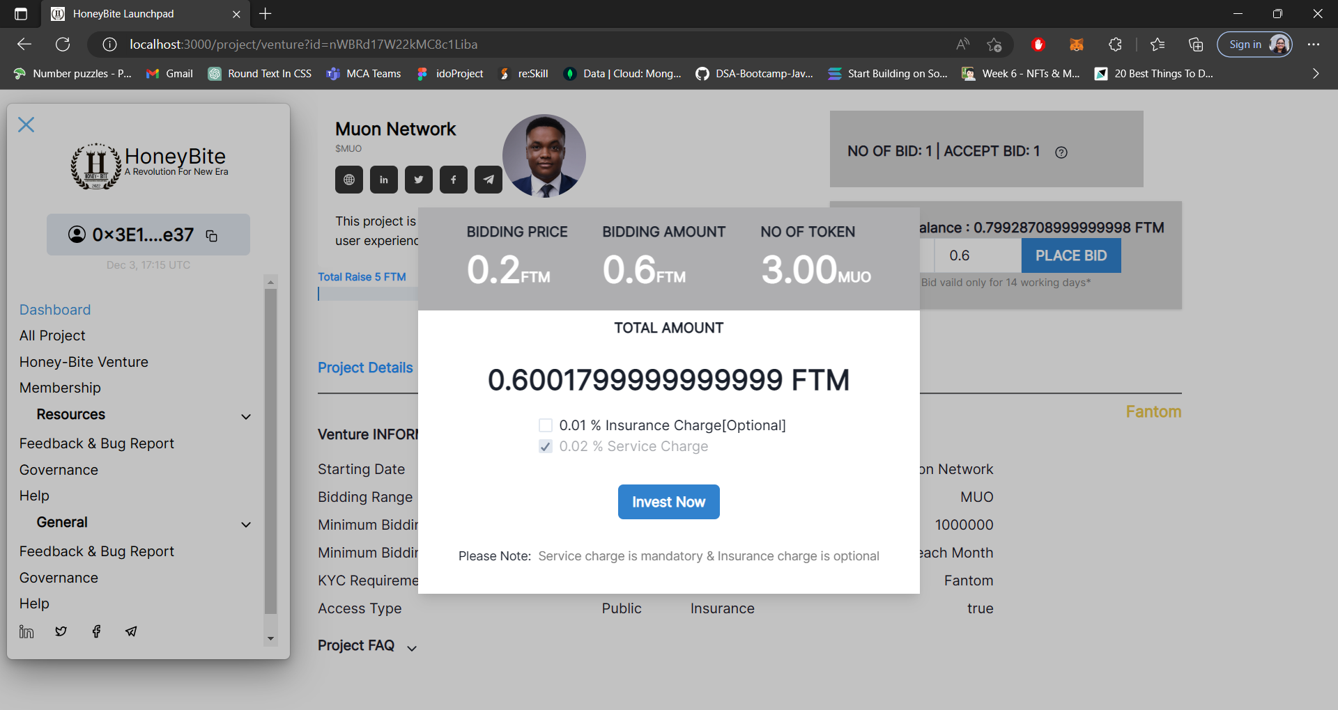Open a new browser tab
Screen dimensions: 1338x710
266,14
